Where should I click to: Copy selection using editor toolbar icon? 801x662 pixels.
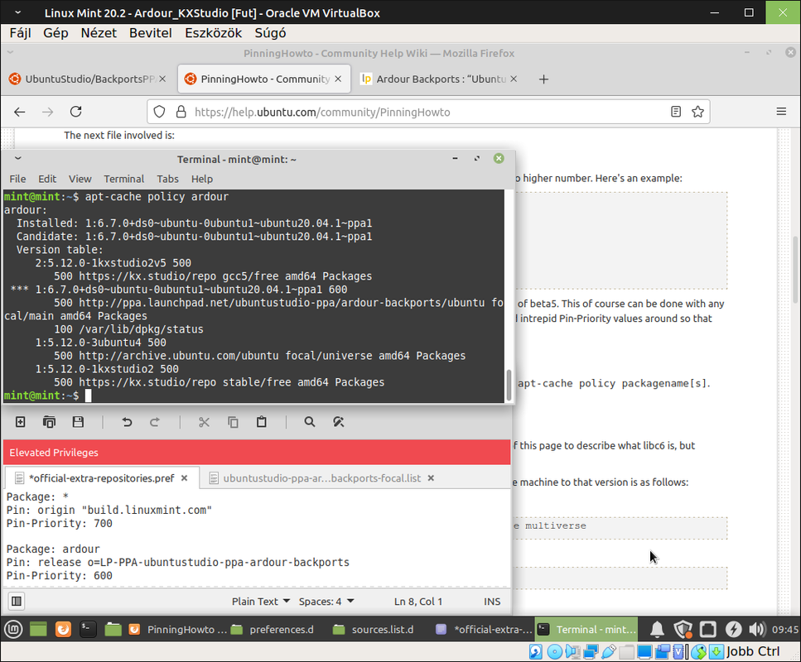point(233,422)
